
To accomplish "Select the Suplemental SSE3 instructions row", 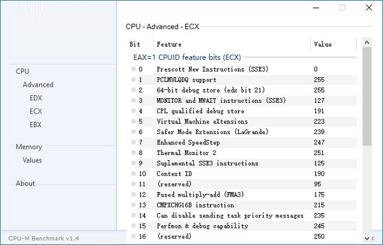I will [x=244, y=163].
